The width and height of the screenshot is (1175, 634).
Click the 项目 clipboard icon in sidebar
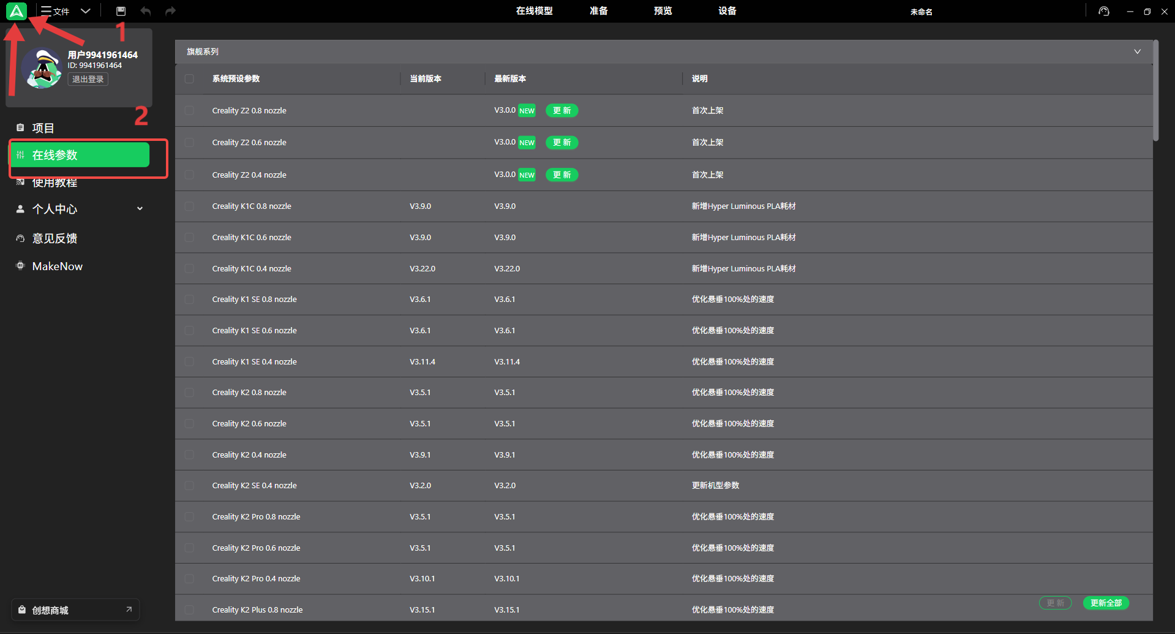tap(20, 127)
